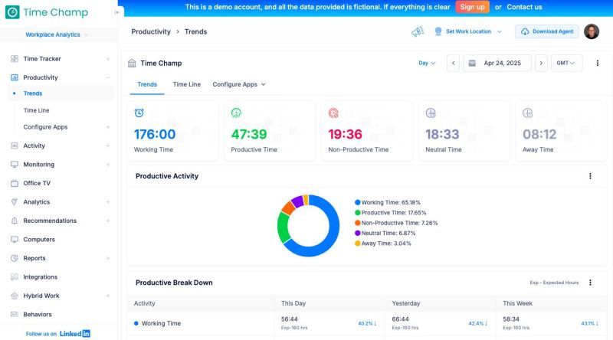Click the Non-Productive Time card icon
Image resolution: width=613 pixels, height=340 pixels.
[333, 113]
